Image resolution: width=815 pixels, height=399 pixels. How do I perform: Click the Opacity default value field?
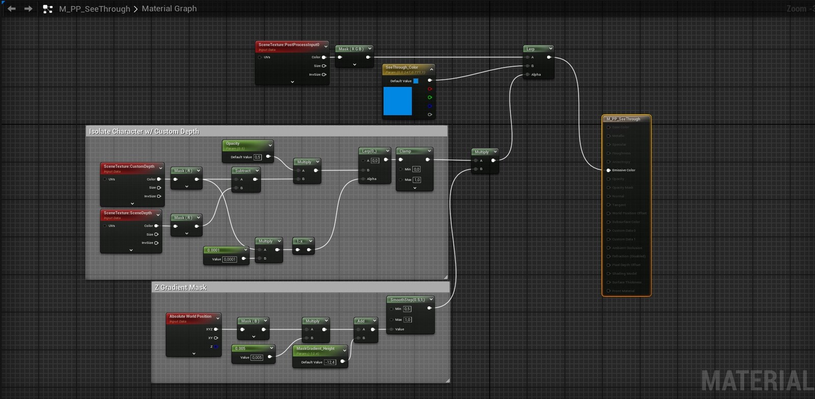click(258, 157)
